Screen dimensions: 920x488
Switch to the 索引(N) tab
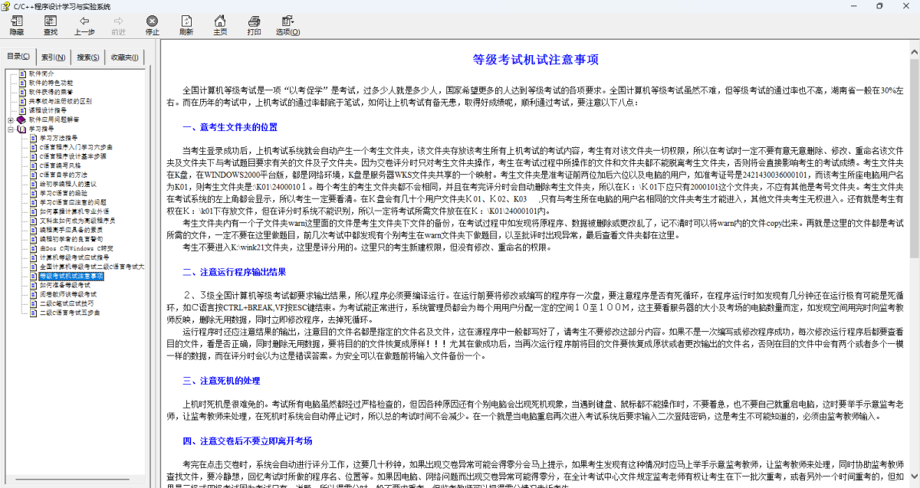click(x=54, y=57)
